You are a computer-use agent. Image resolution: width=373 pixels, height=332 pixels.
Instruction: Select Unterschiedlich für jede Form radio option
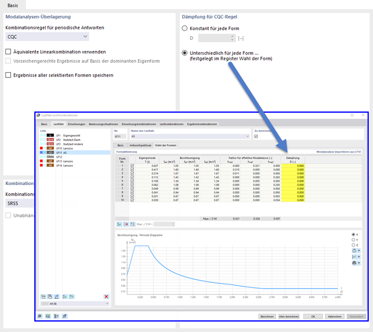coord(185,53)
